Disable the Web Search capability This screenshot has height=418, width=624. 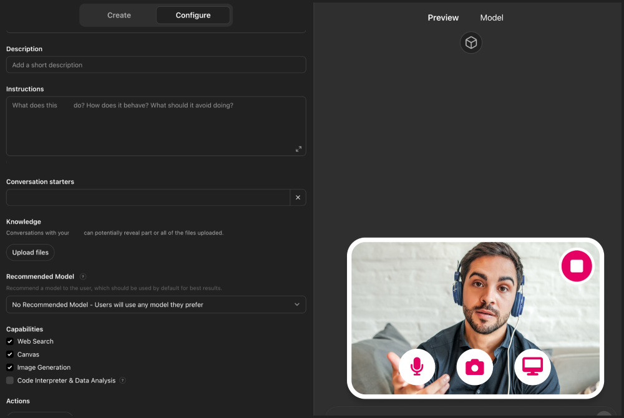(x=9, y=341)
